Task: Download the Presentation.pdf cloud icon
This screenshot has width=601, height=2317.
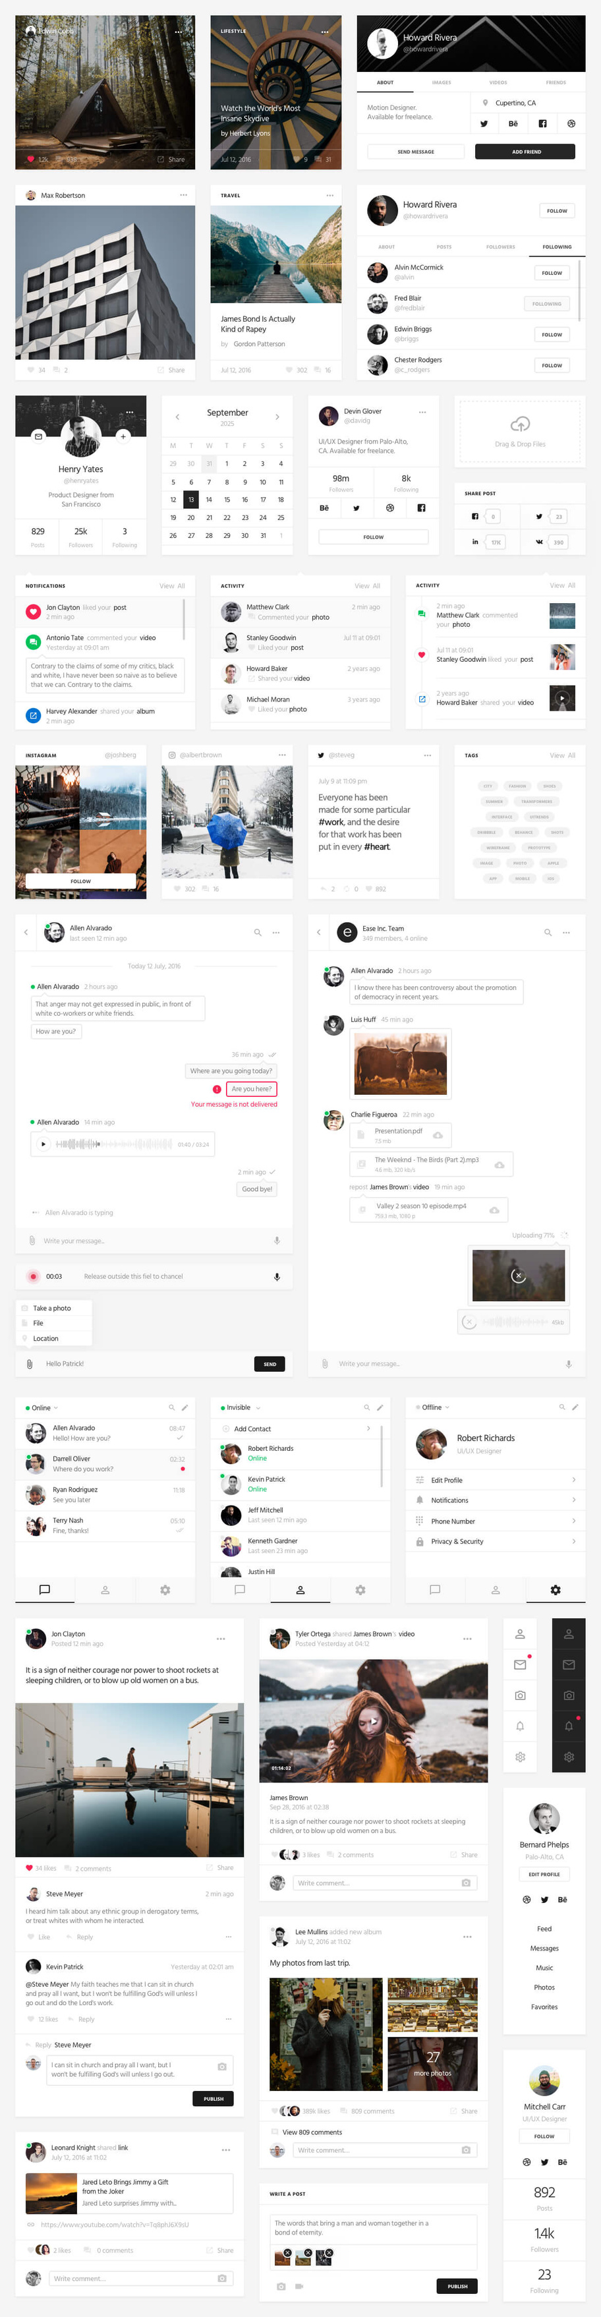Action: (x=438, y=1135)
